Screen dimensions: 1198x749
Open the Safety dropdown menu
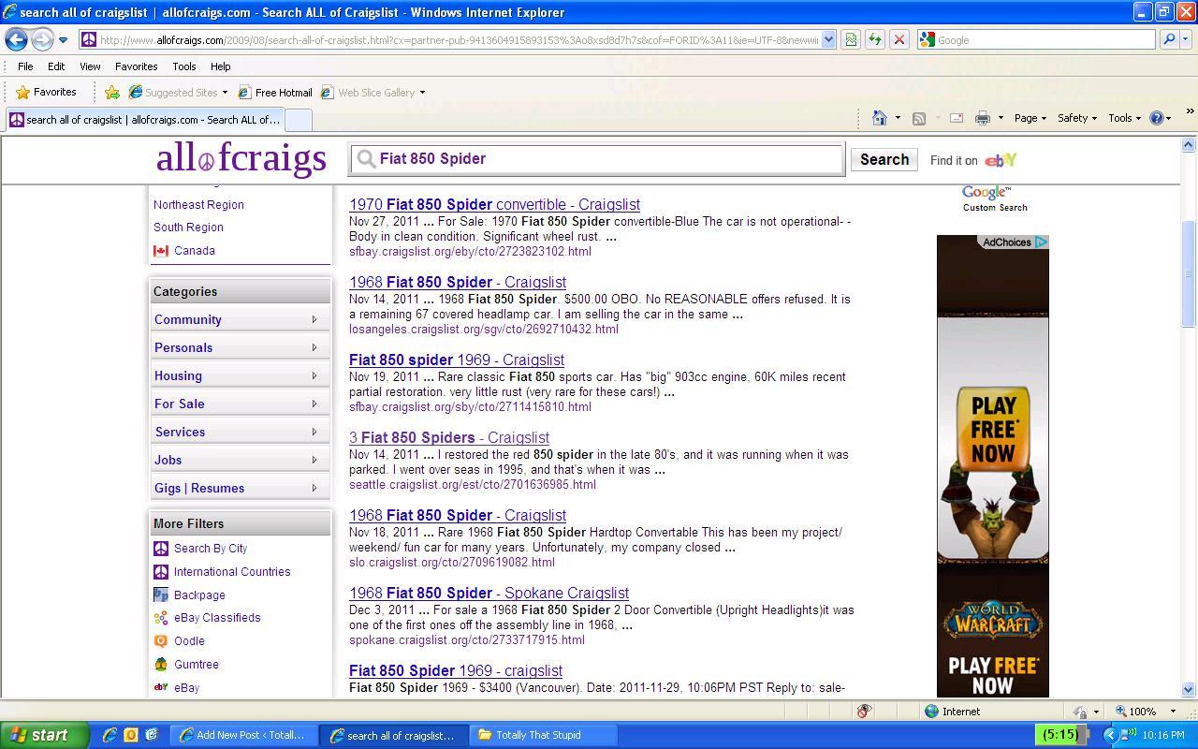click(x=1076, y=118)
